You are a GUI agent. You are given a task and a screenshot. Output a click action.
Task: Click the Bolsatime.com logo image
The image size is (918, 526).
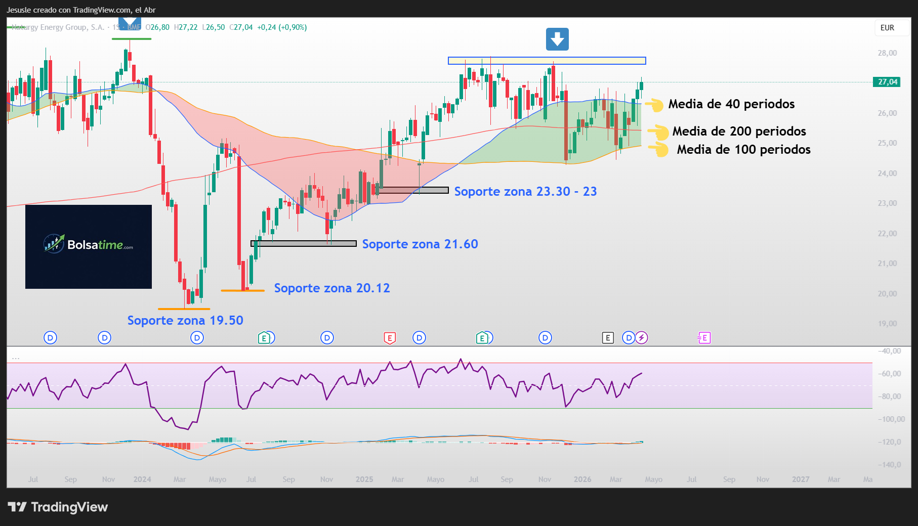tap(89, 246)
